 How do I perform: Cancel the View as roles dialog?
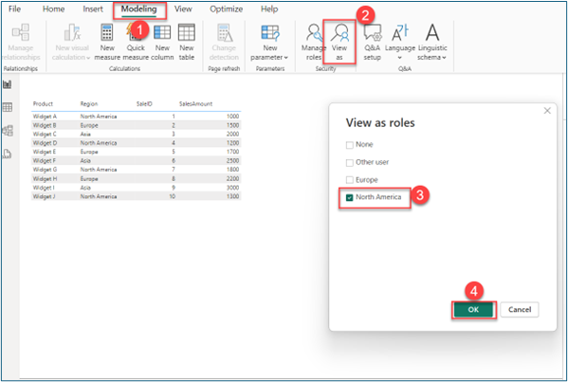[x=520, y=310]
